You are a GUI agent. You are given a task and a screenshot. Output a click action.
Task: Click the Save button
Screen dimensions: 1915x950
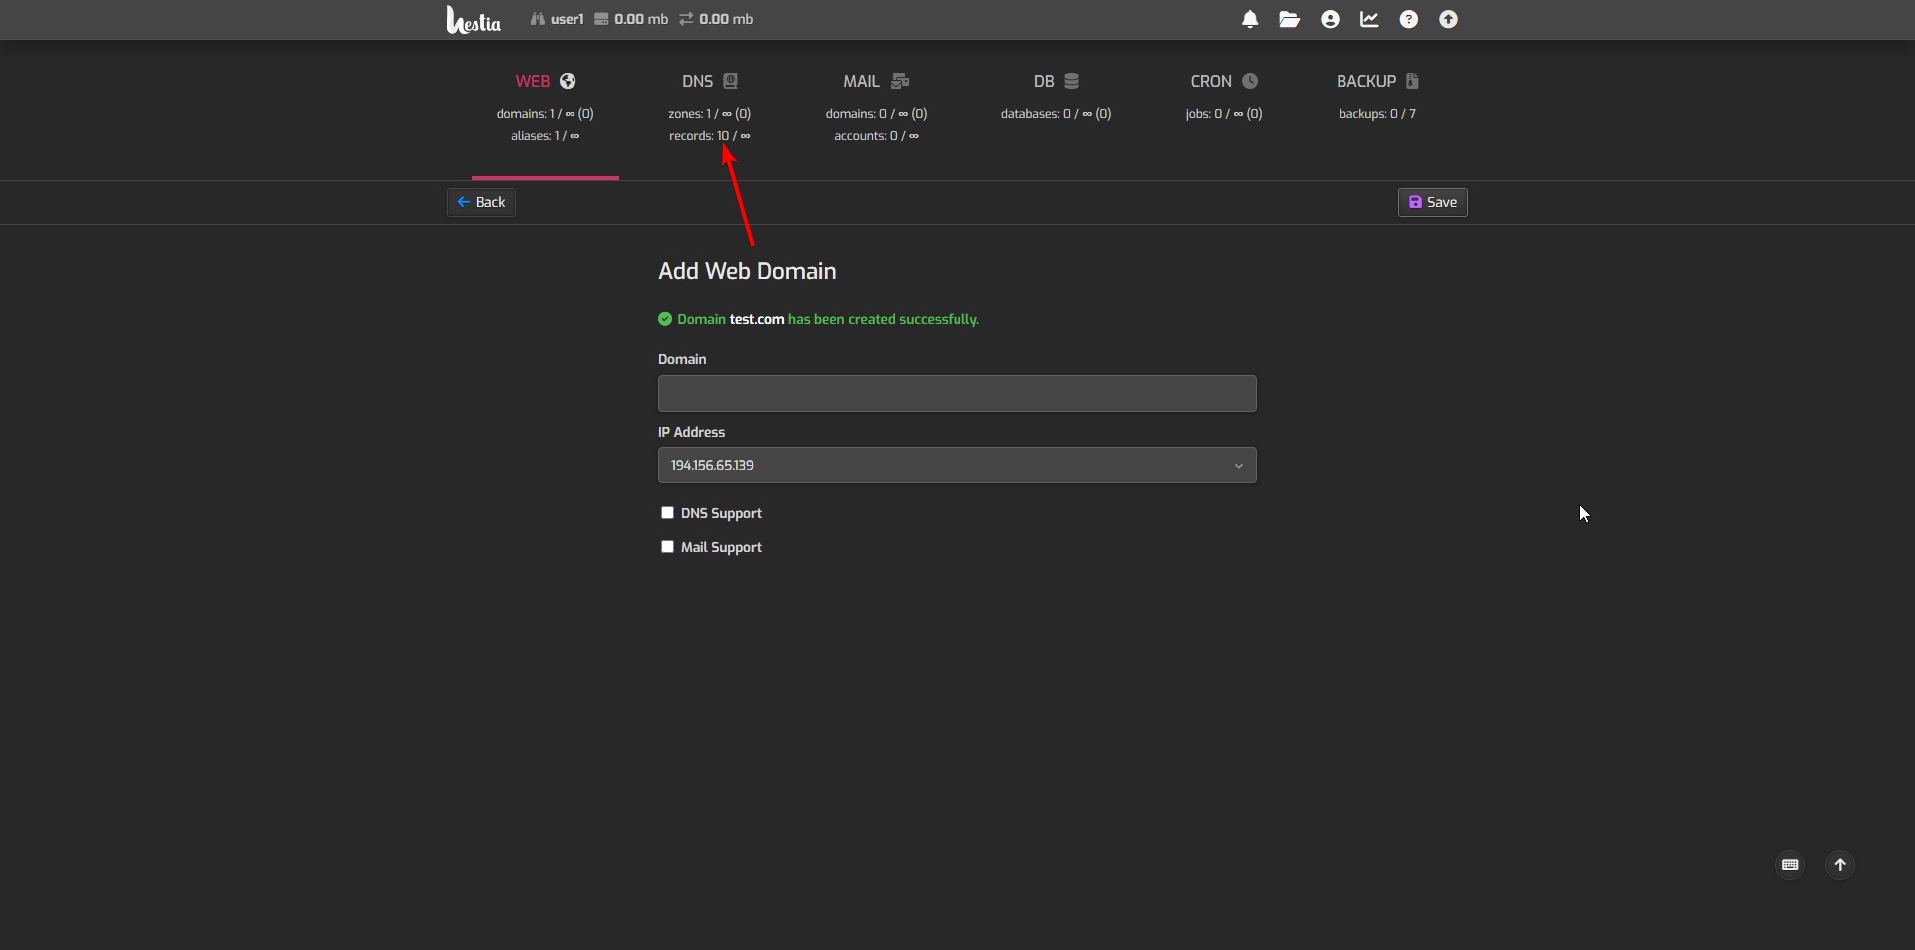[1432, 202]
